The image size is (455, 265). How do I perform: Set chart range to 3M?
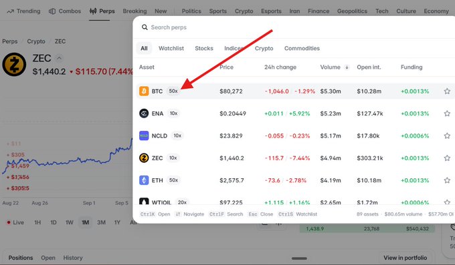point(101,222)
